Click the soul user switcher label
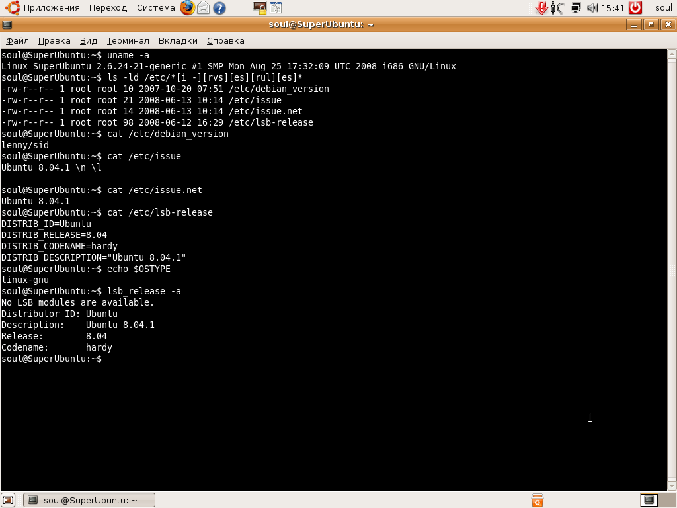This screenshot has width=677, height=508. tap(664, 8)
